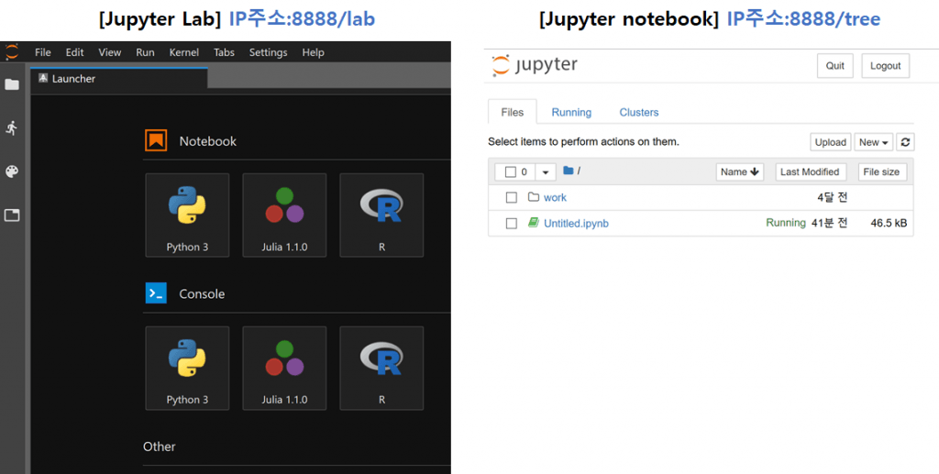
Task: Refresh the notebook file list
Action: [905, 142]
